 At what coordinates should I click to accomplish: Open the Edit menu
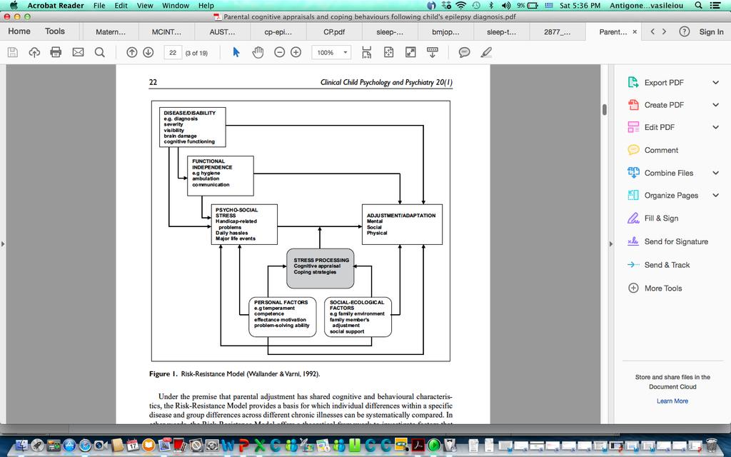tap(121, 6)
